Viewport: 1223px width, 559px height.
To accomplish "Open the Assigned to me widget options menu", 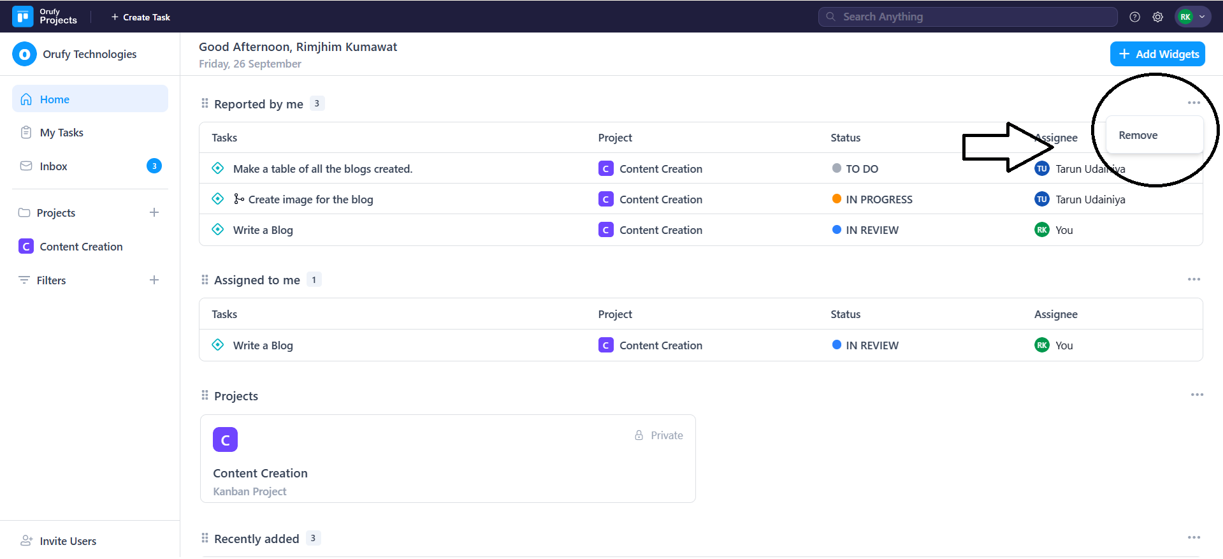I will (1194, 279).
